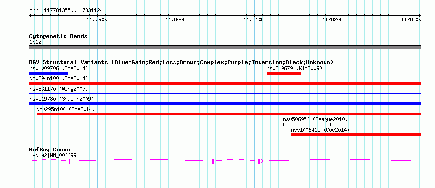Select the black nsv506956 unknown-type span
The width and height of the screenshot is (435, 188).
307,124
